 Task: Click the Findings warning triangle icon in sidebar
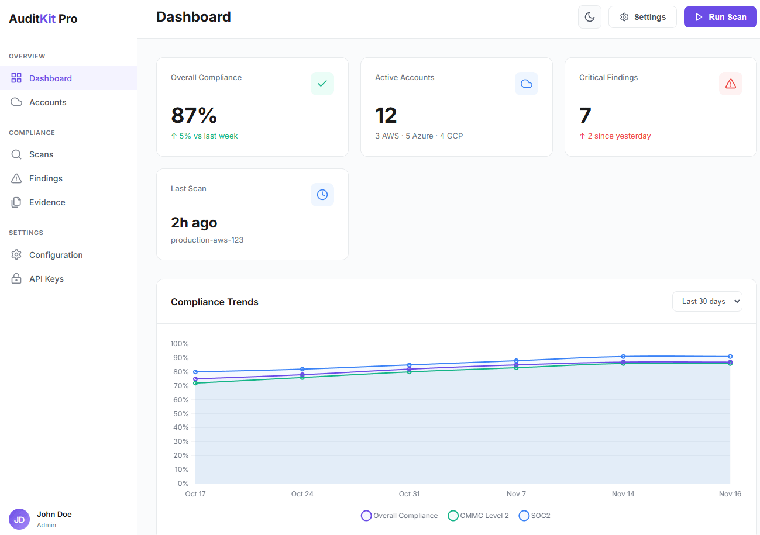(16, 178)
